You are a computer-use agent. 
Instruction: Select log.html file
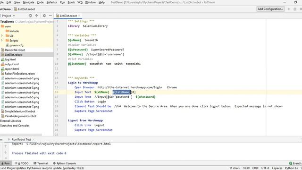[8, 59]
